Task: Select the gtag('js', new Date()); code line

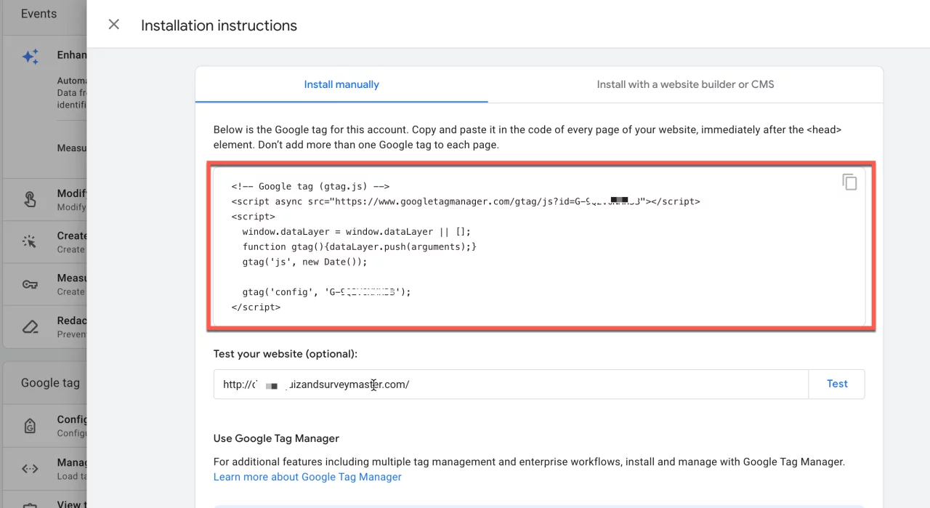Action: [305, 262]
